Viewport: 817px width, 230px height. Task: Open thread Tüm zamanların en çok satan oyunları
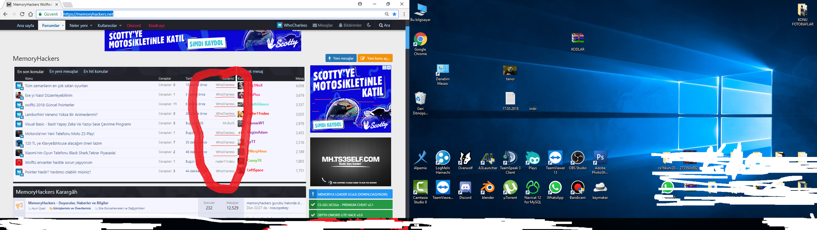pyautogui.click(x=56, y=86)
